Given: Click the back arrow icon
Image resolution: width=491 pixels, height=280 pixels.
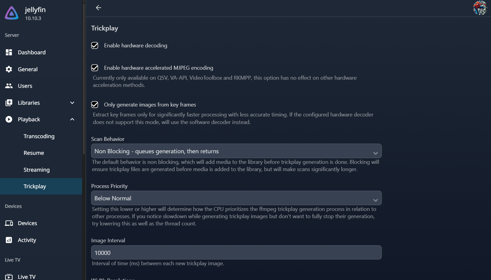Looking at the screenshot, I should click(98, 8).
